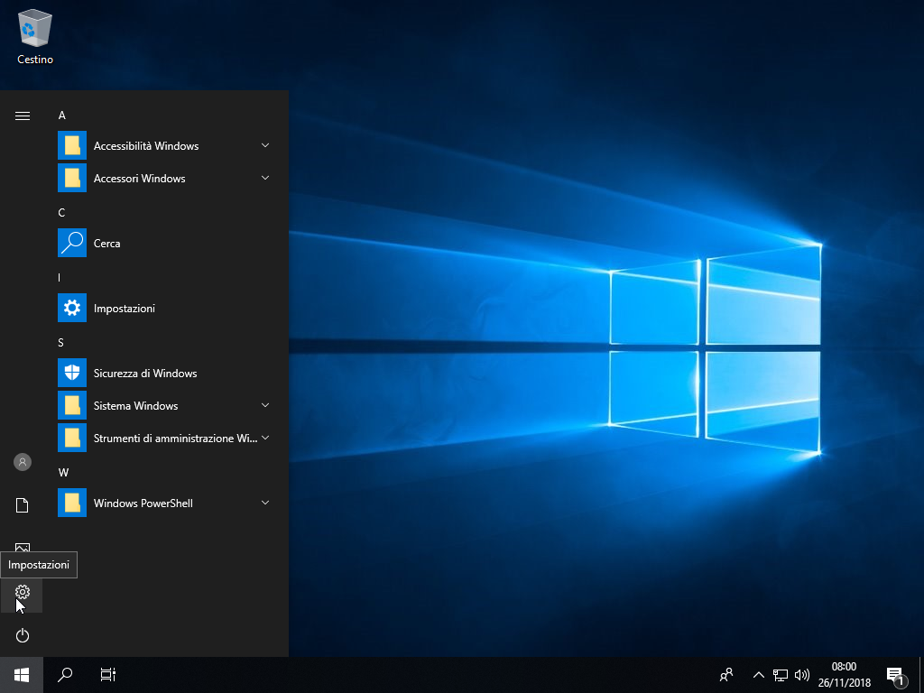Open the volume speaker tray icon
This screenshot has height=693, width=924.
[x=801, y=675]
